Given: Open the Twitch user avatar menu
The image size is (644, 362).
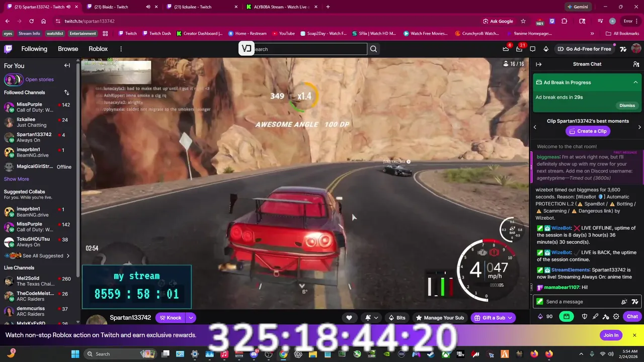Looking at the screenshot, I should 636,49.
